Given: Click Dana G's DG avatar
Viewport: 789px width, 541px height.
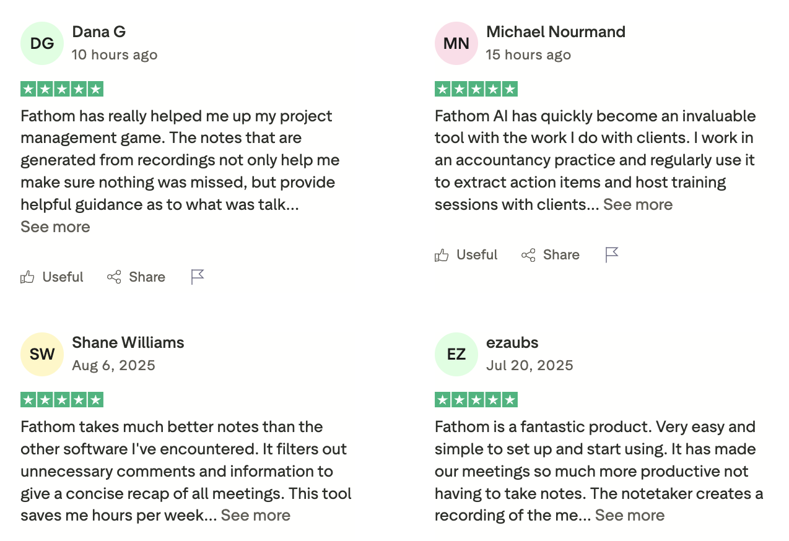Looking at the screenshot, I should click(41, 43).
